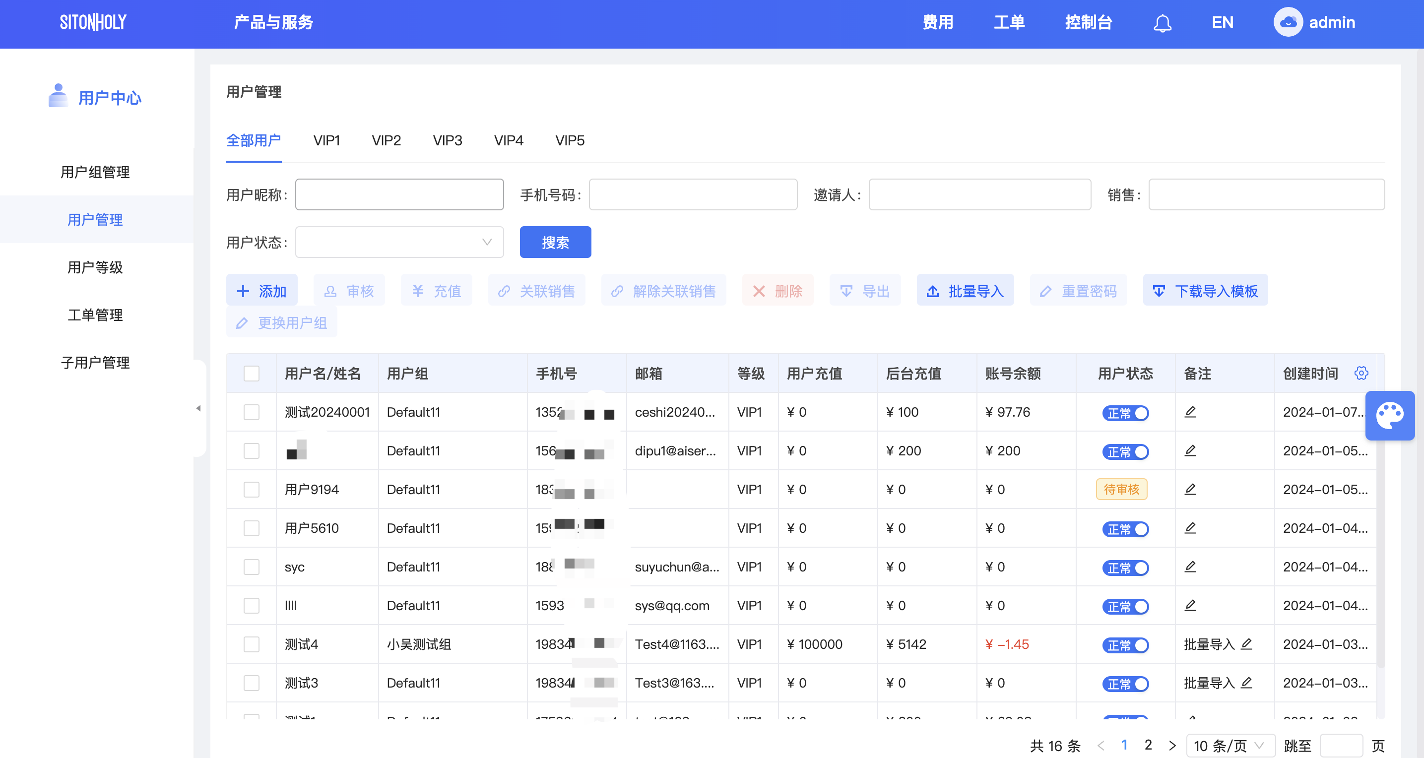Edit remark for sys@qq.com row

1190,605
